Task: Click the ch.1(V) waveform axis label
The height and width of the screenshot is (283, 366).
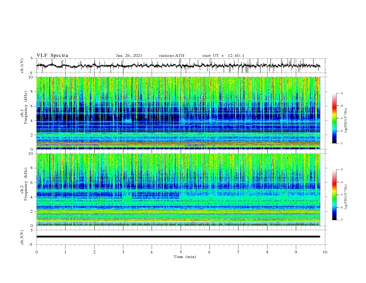Action: pos(22,66)
